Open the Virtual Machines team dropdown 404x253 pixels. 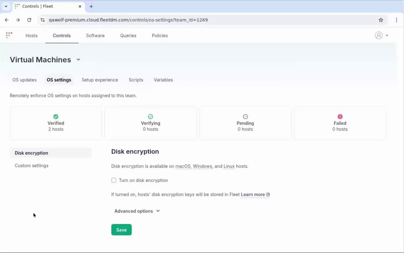pyautogui.click(x=78, y=59)
